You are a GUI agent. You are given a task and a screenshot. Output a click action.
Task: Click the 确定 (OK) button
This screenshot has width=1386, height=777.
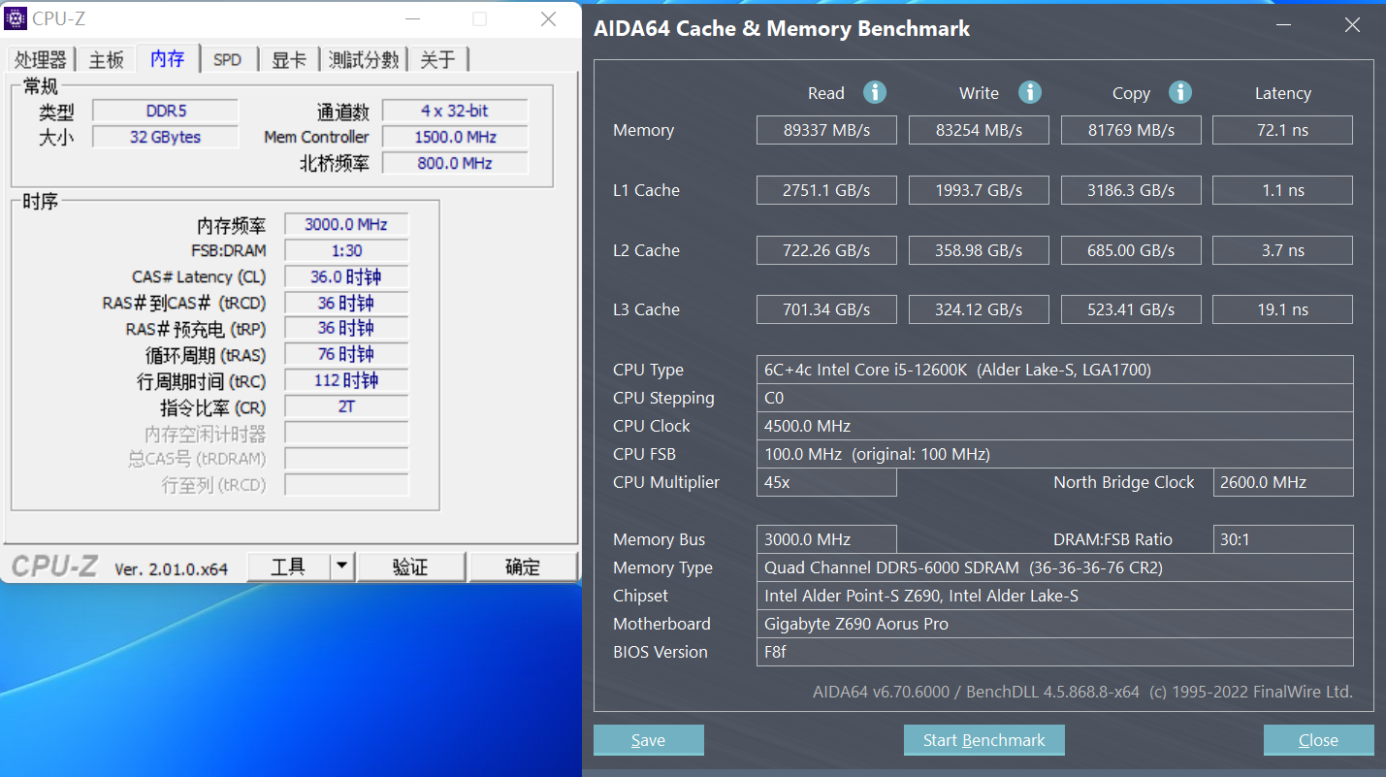tap(523, 566)
